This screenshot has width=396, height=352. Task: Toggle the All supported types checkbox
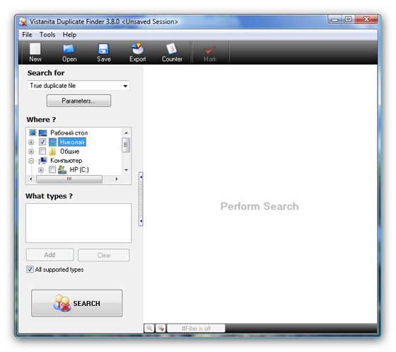(x=30, y=269)
